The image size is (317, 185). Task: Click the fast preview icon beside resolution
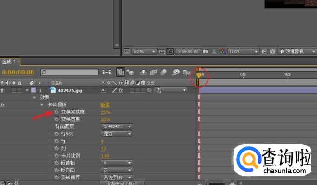point(264,52)
